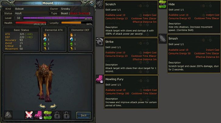Open the Skill button
This screenshot has width=221, height=123.
(x=83, y=115)
